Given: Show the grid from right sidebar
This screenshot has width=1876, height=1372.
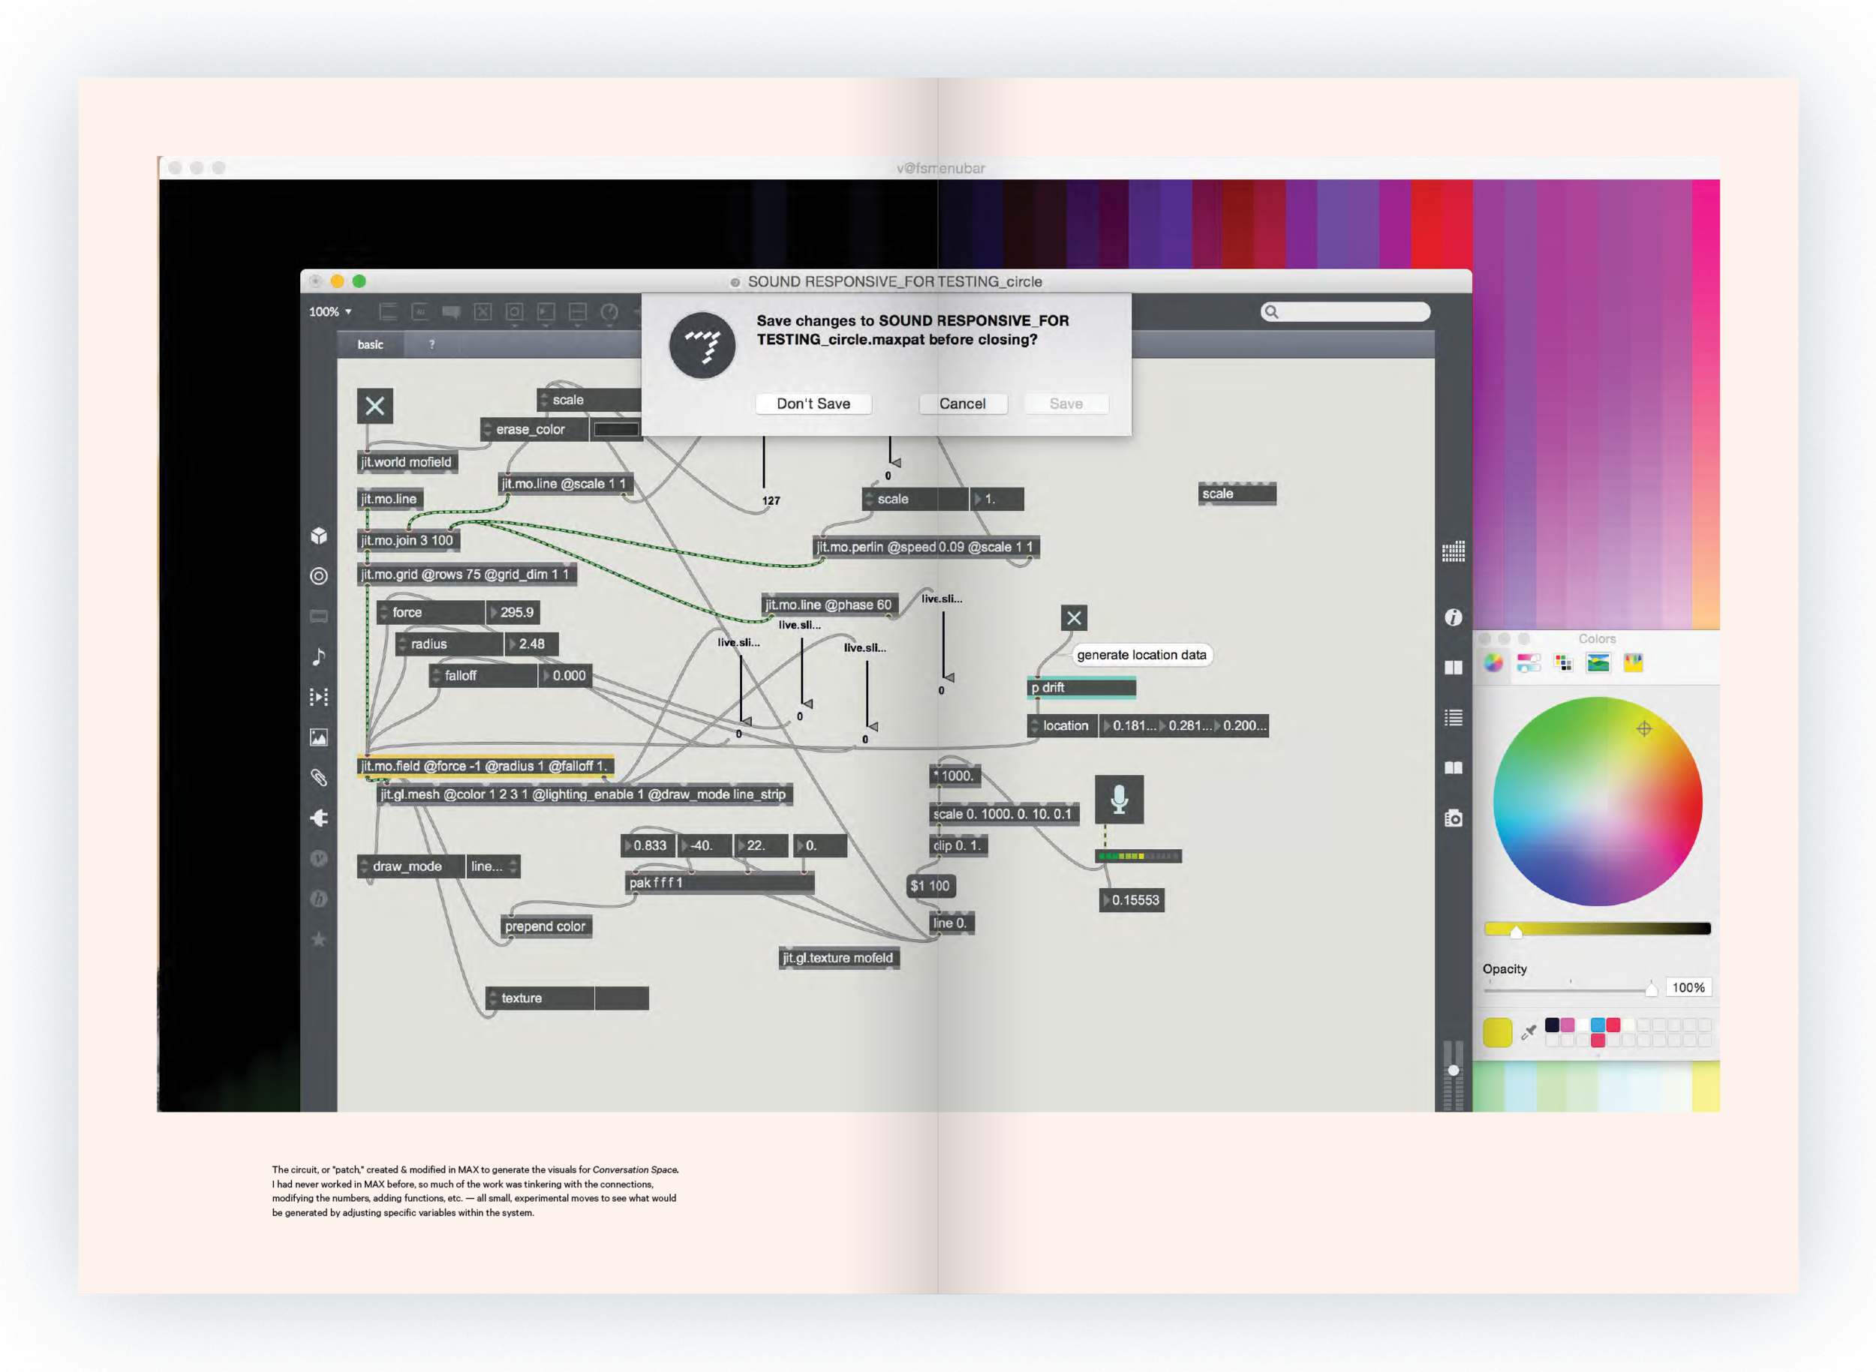Looking at the screenshot, I should (x=1453, y=551).
